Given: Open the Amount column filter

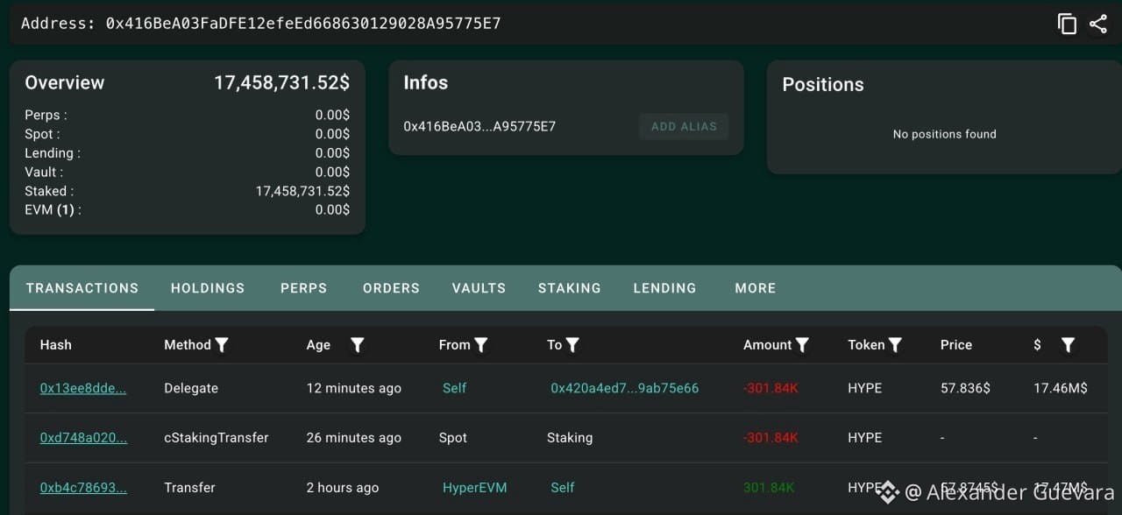Looking at the screenshot, I should (802, 345).
